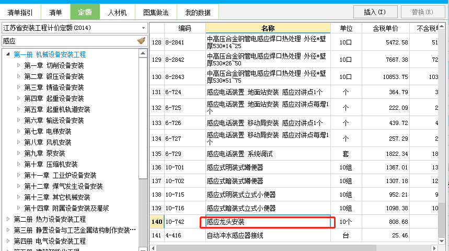
Task: Click tree panel scroll up arrow
Action: pos(143,53)
